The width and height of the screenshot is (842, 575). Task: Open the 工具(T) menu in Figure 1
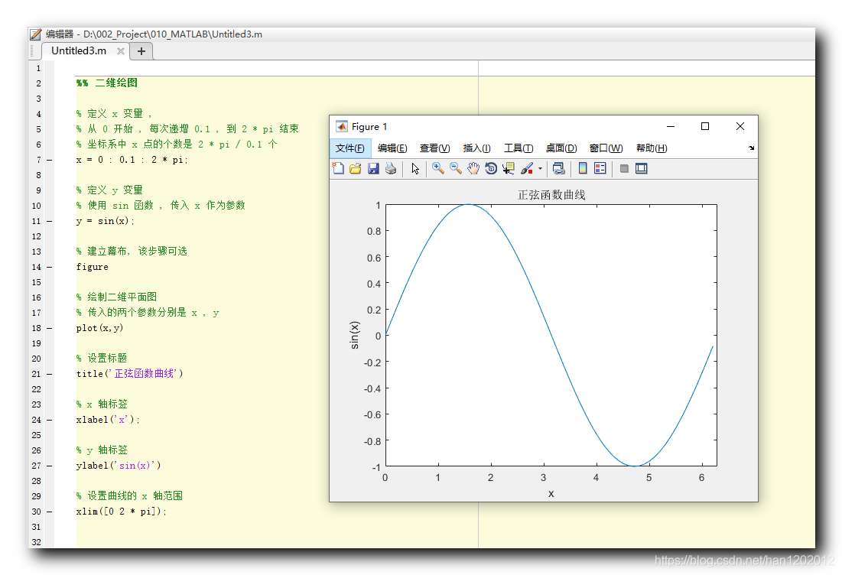[519, 148]
